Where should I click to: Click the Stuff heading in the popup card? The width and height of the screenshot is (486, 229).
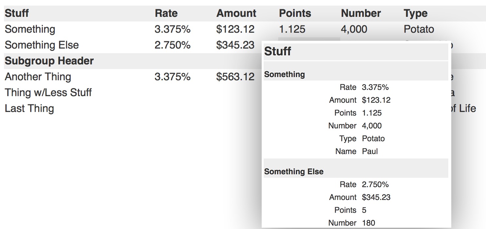pos(278,52)
